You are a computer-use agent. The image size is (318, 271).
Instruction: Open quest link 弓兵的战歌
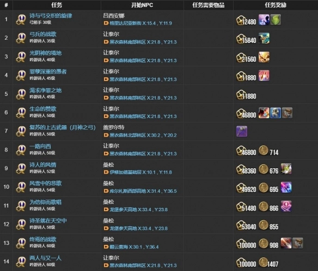tap(43, 34)
